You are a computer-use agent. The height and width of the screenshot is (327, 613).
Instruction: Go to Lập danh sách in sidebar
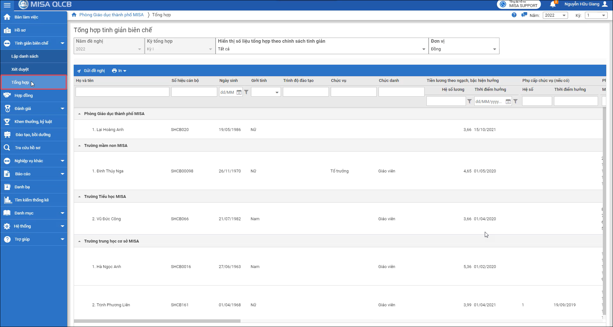click(x=25, y=56)
